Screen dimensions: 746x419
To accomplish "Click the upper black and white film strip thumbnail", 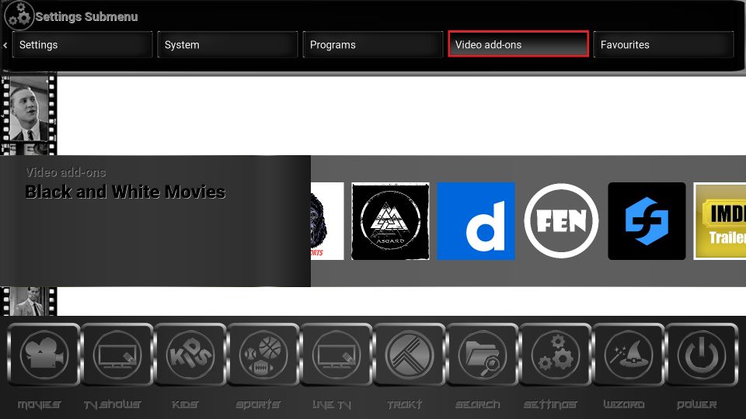I will [29, 109].
